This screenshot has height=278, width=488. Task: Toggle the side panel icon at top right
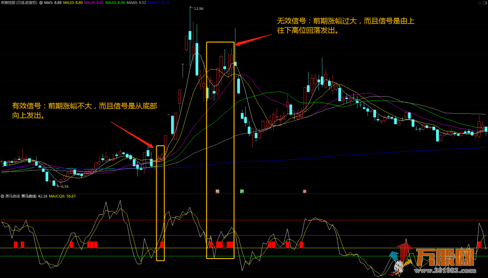click(x=485, y=3)
